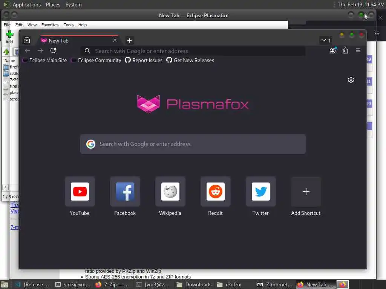Click the last Firefox icon taskbar item

[342, 284]
